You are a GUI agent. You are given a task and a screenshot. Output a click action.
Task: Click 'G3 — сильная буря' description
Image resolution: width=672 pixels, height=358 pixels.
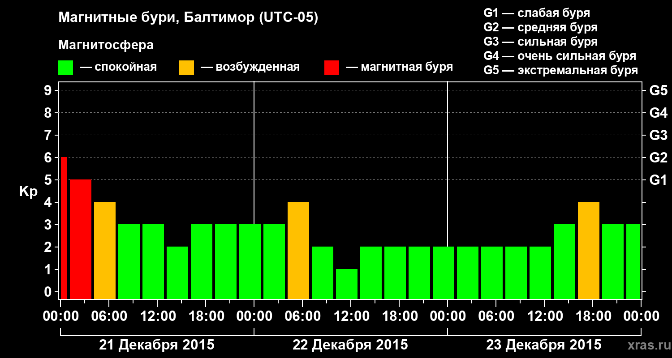click(x=541, y=42)
